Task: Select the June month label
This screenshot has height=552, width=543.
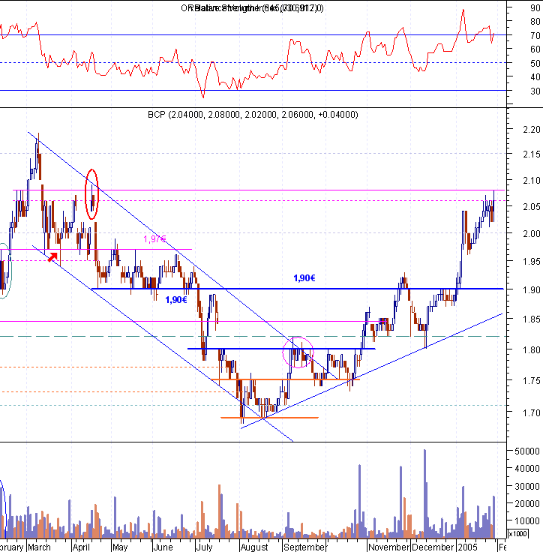Action: pyautogui.click(x=163, y=547)
